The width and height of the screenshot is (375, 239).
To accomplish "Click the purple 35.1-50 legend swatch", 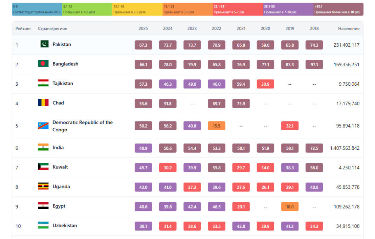I will click(x=288, y=9).
